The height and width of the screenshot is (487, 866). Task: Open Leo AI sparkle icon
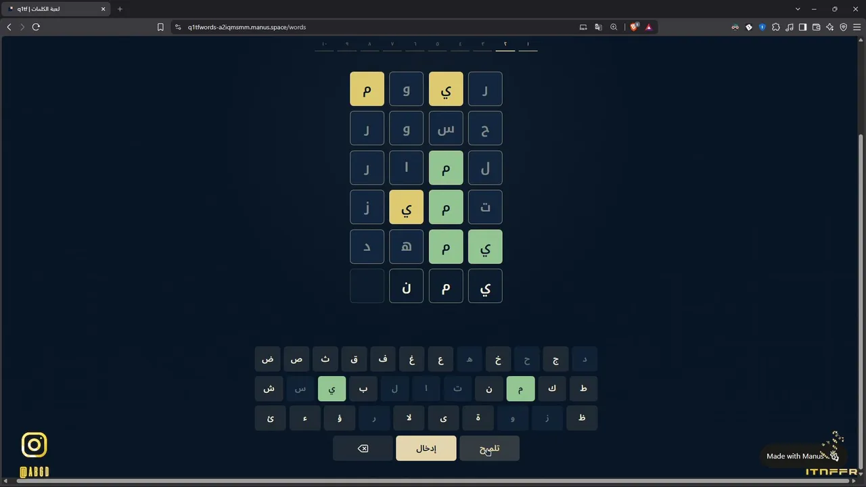[829, 27]
